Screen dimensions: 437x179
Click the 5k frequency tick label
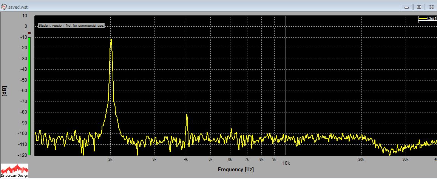pyautogui.click(x=210, y=159)
